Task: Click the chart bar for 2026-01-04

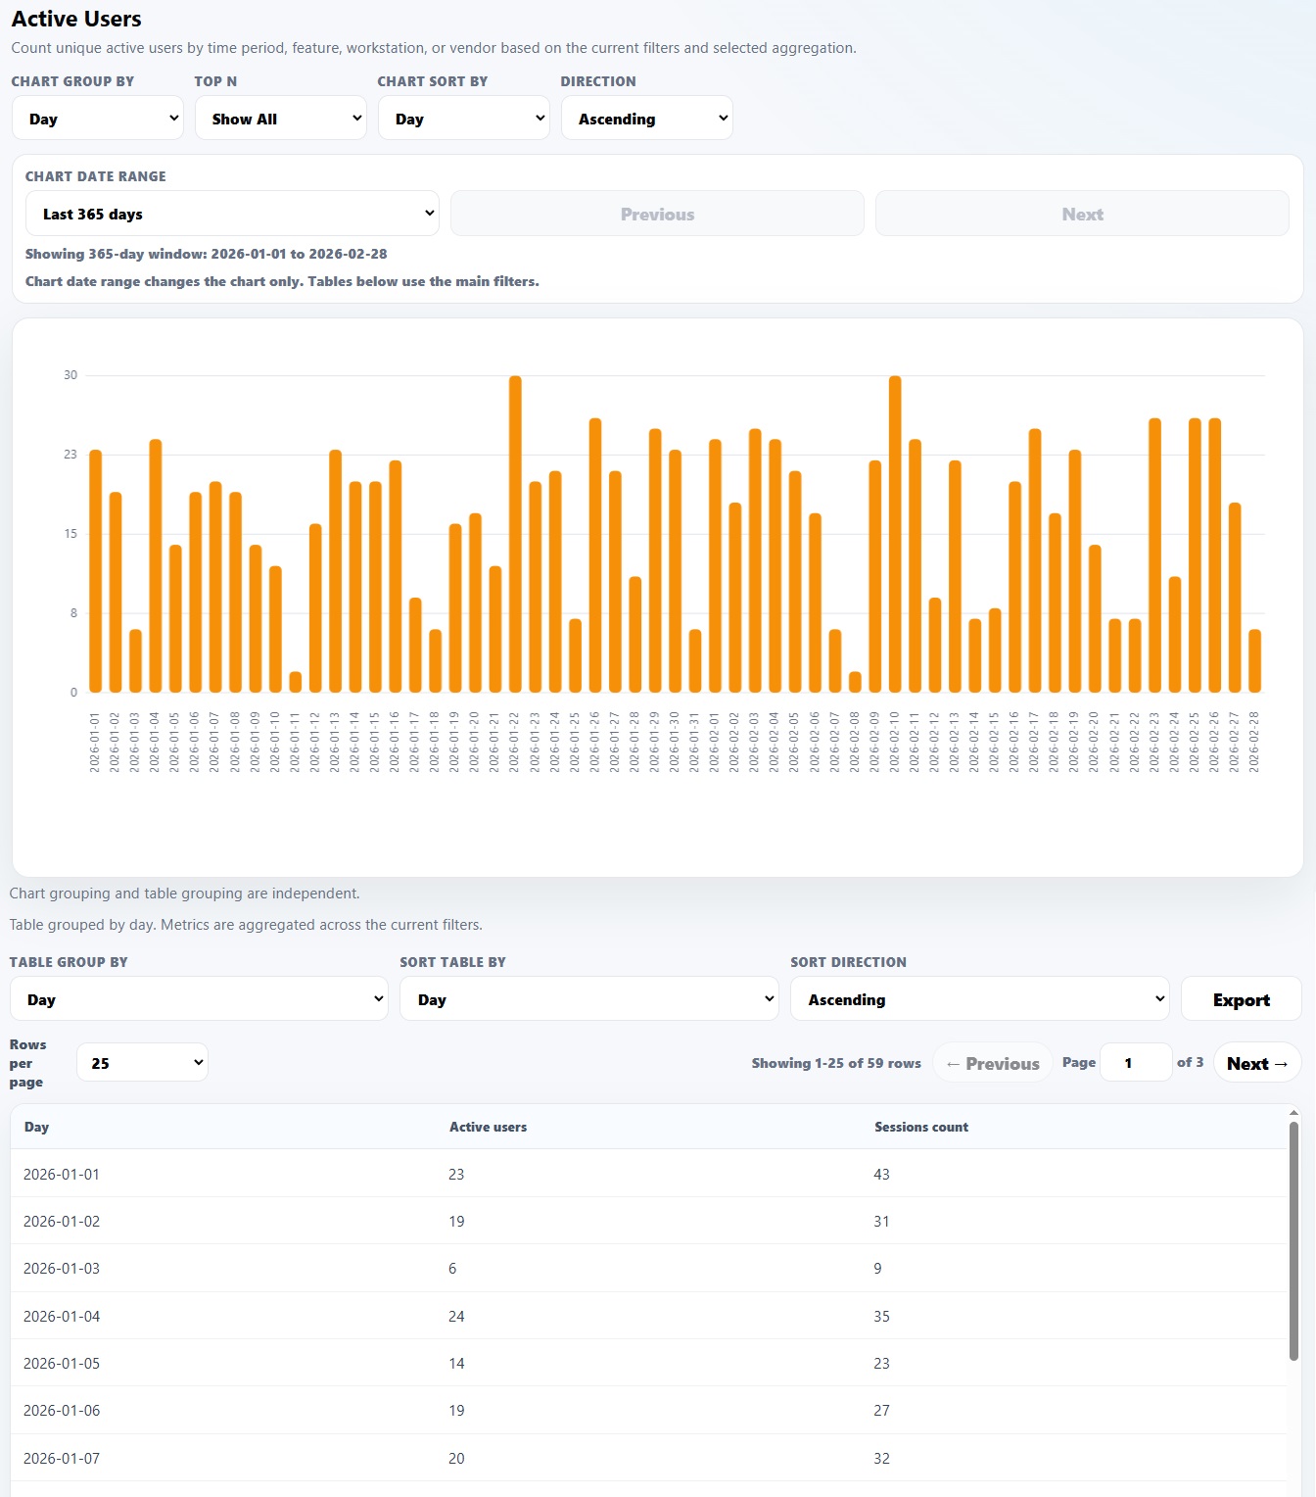Action: coord(156,566)
